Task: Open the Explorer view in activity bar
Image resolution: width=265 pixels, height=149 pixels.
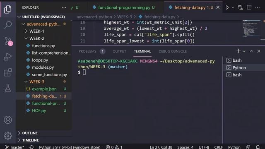Action: [x=8, y=9]
